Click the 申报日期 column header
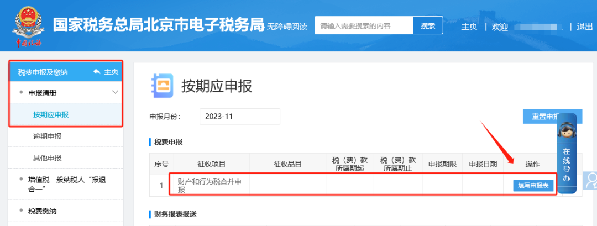Screen dimensions: 597x226 click(x=483, y=164)
